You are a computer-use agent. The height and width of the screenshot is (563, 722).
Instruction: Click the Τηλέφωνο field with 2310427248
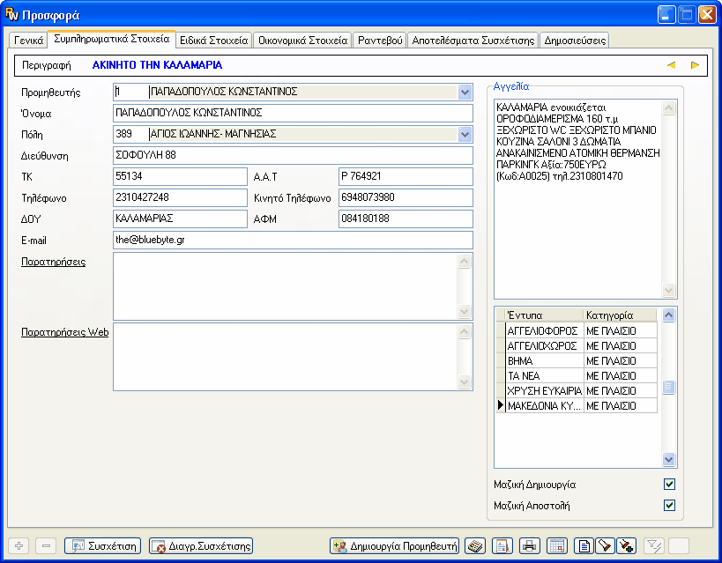[180, 198]
